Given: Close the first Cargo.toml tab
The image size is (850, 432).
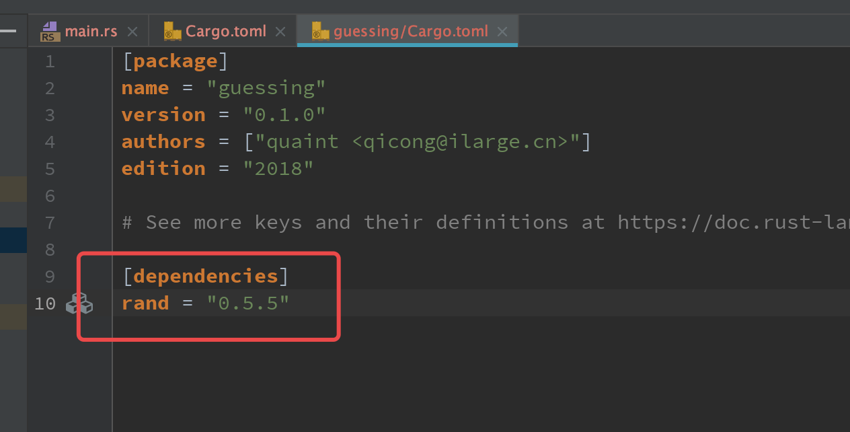Looking at the screenshot, I should click(281, 32).
